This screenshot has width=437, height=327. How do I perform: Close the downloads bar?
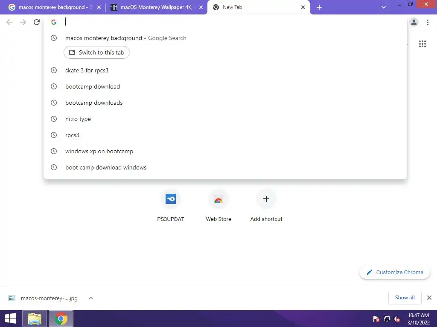click(x=429, y=298)
